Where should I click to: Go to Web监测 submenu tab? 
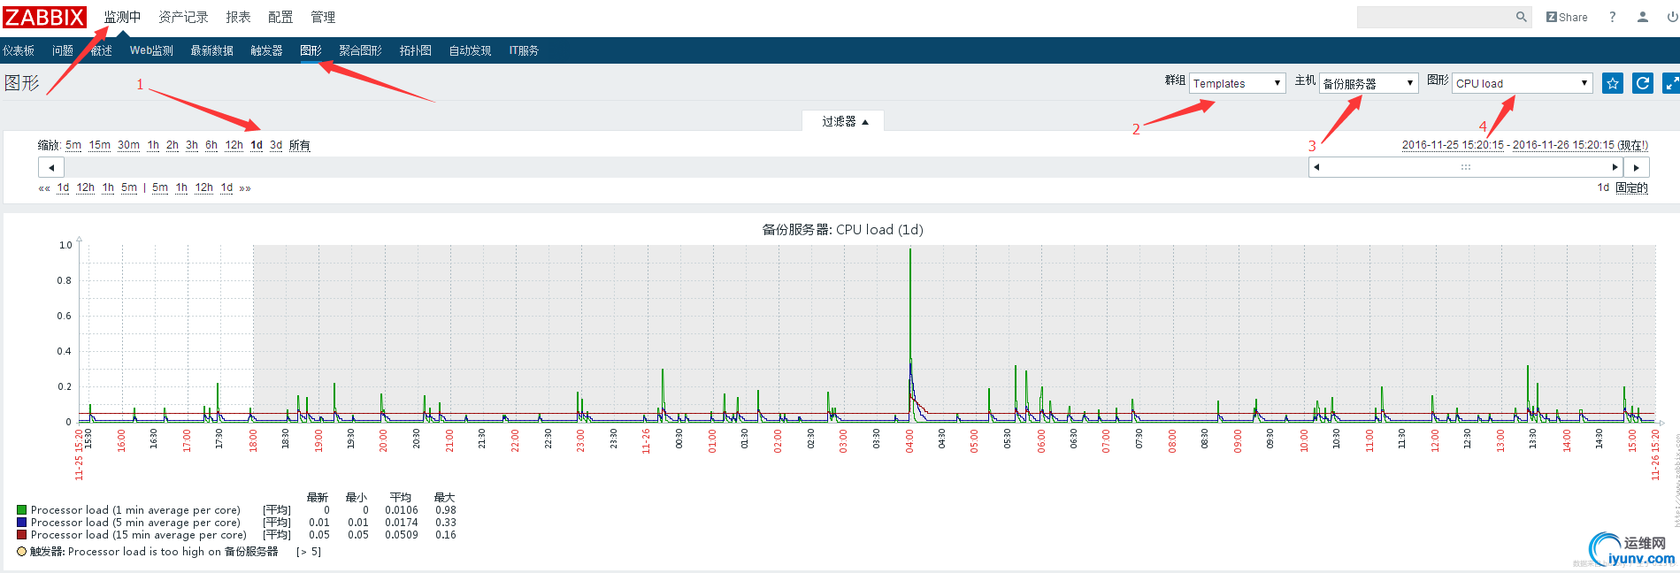click(151, 50)
